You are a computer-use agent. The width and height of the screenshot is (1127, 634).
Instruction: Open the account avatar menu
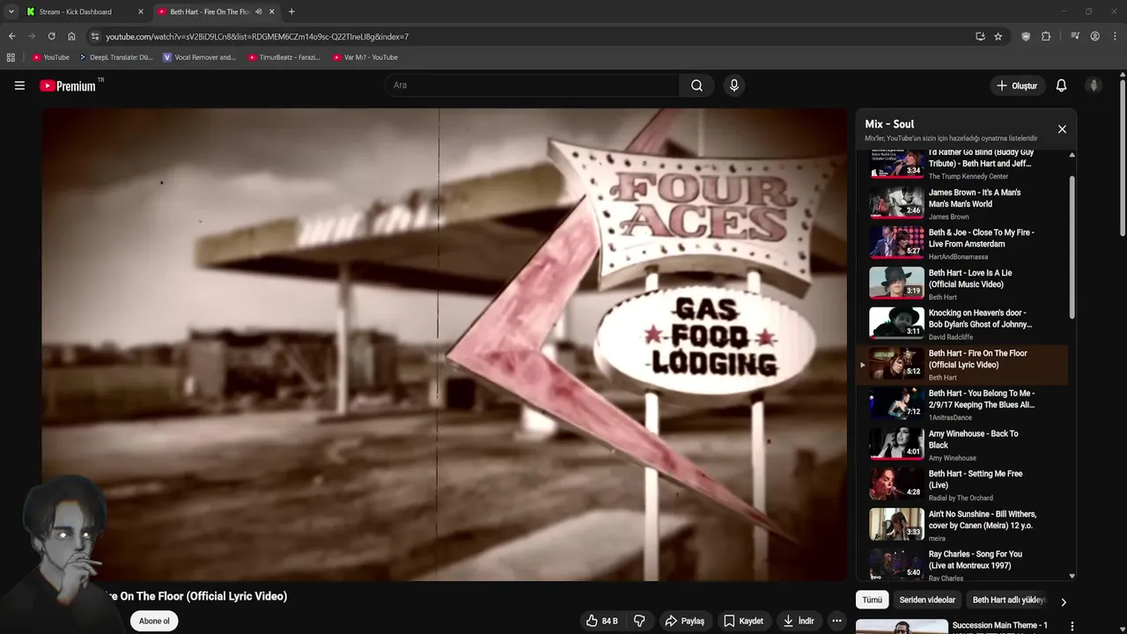tap(1094, 85)
